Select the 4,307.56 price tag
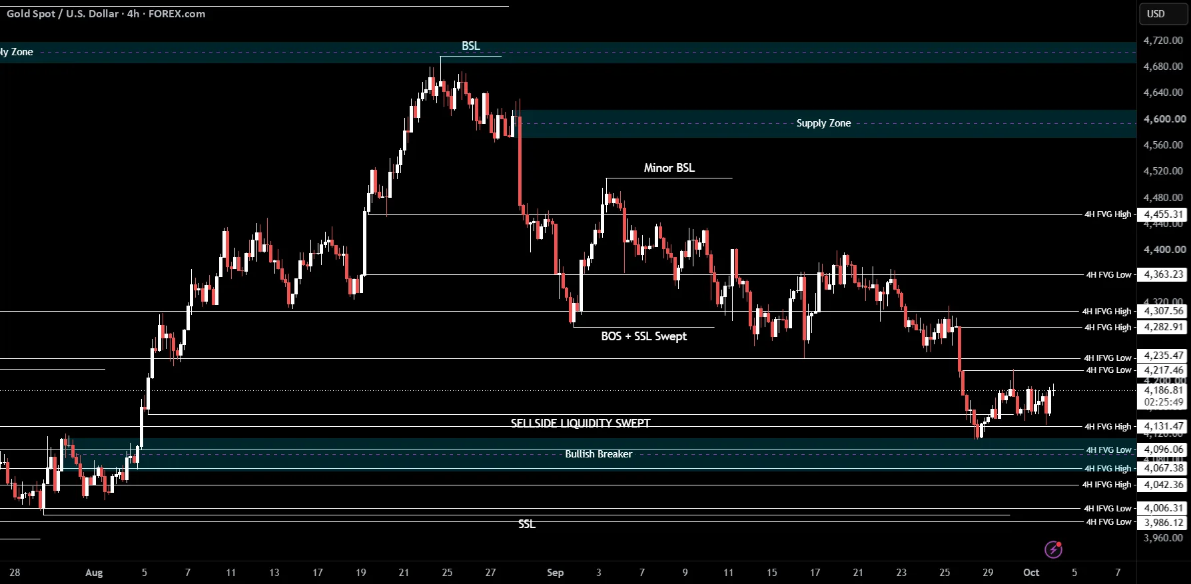1191x584 pixels. (1163, 311)
